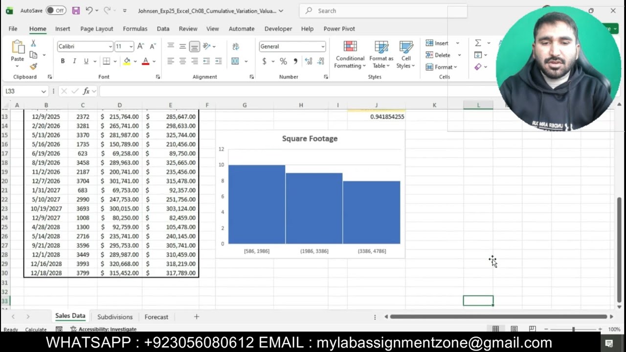Toggle Middle Align button

point(182,46)
